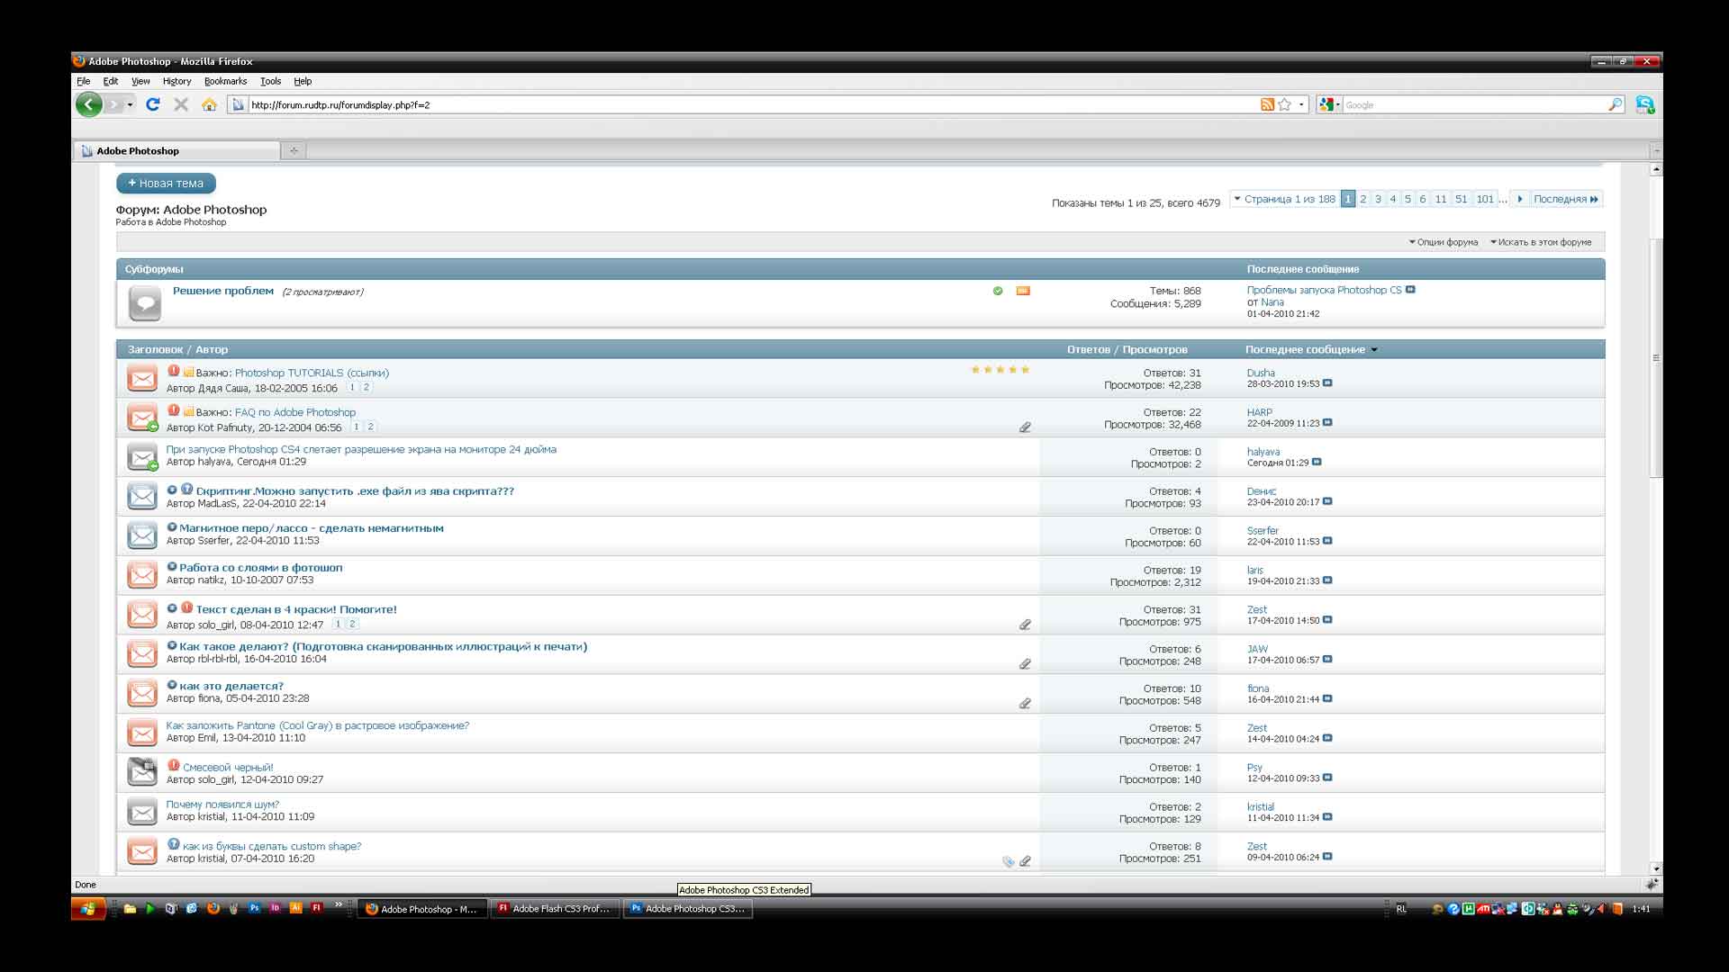Click the Windows Start button
The image size is (1729, 972).
pyautogui.click(x=88, y=908)
